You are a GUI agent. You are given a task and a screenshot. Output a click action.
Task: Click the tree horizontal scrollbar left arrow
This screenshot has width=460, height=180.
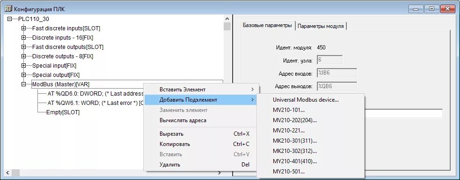7,173
